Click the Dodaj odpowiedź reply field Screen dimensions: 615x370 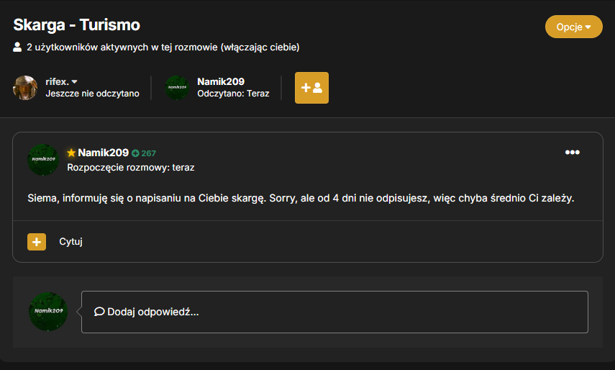[x=334, y=312]
